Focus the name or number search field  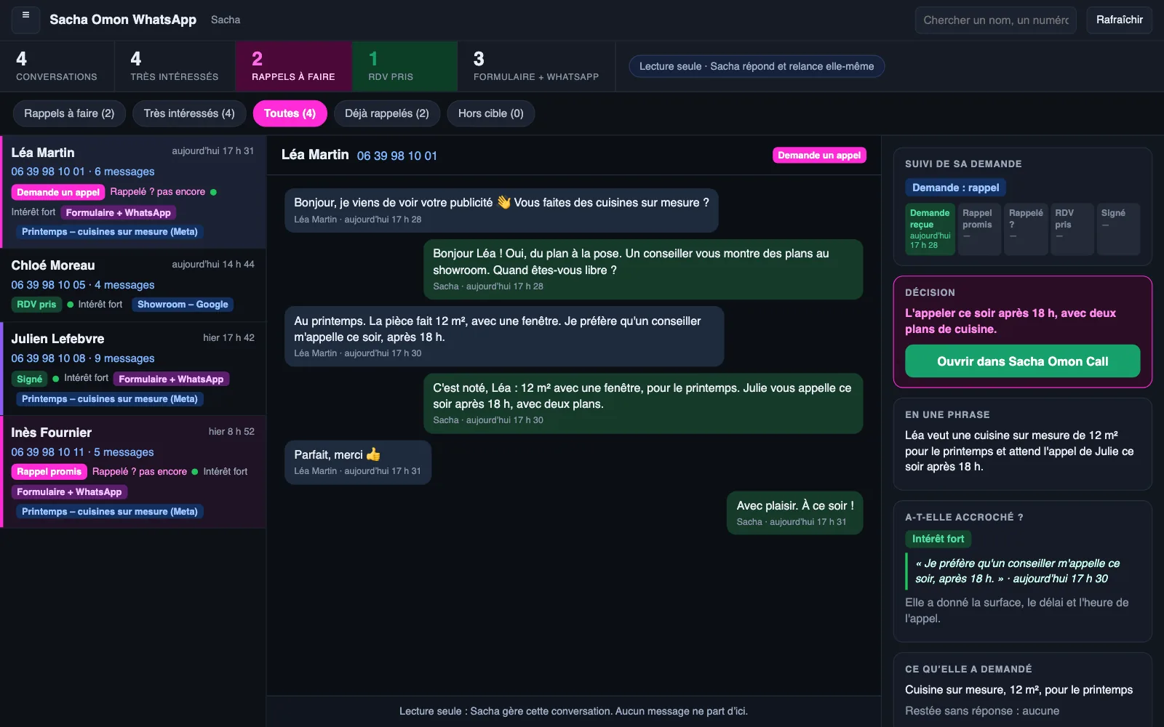[996, 20]
